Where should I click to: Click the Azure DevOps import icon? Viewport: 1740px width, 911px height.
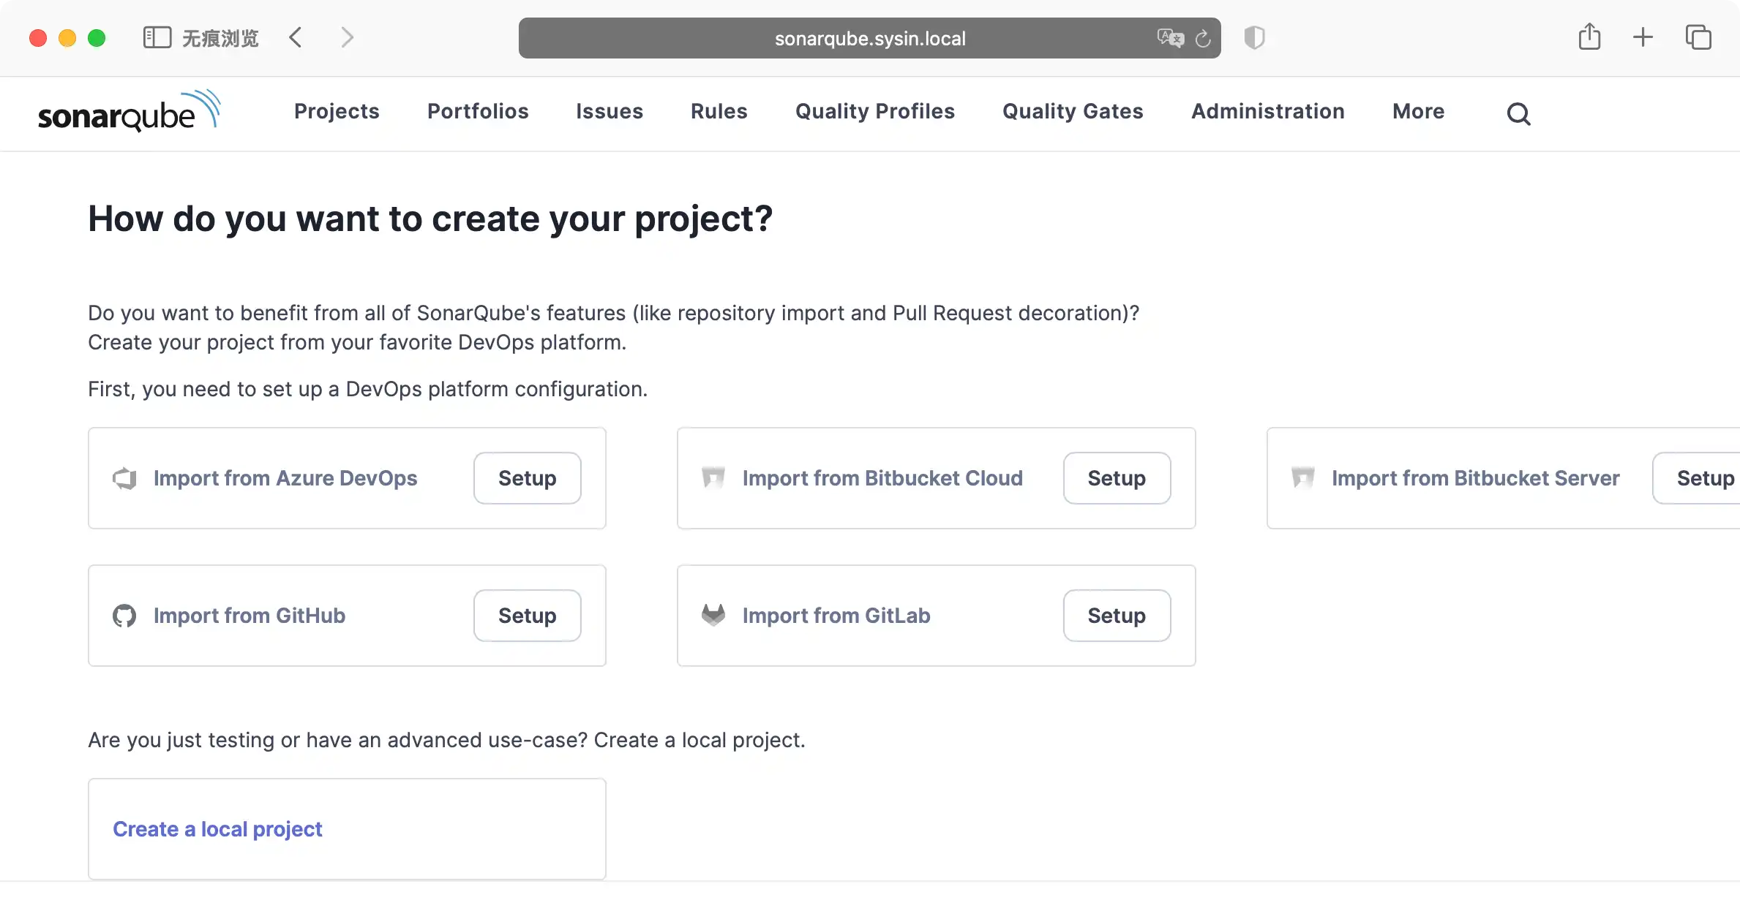pos(124,477)
